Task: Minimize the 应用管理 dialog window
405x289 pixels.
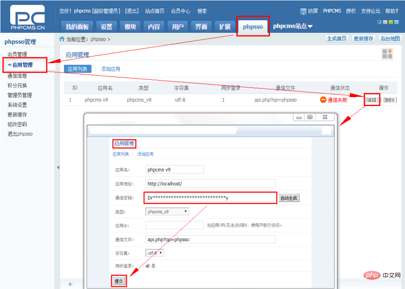Action: [299, 117]
